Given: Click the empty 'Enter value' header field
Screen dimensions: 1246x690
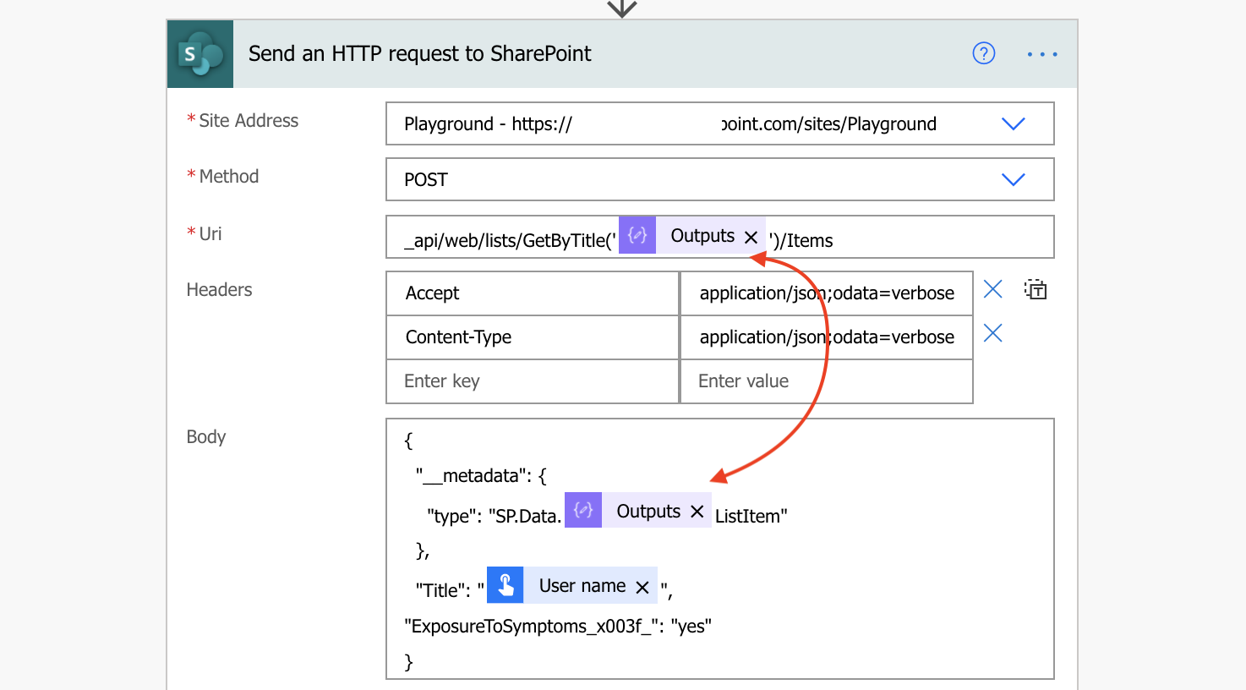Looking at the screenshot, I should [827, 381].
